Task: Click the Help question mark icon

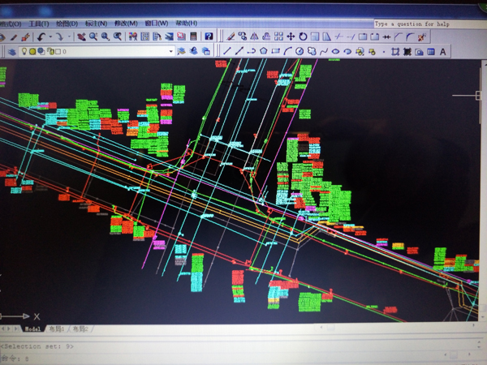Action: tap(209, 36)
